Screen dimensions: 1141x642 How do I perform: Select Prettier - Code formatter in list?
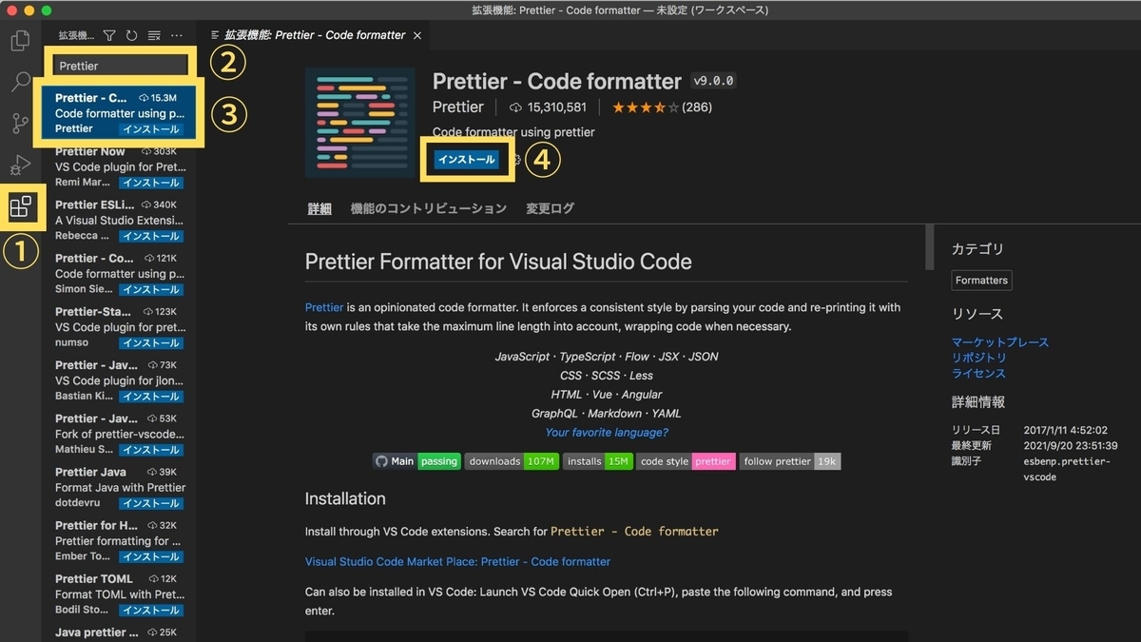(x=118, y=113)
